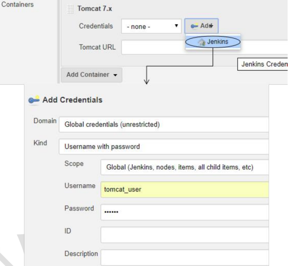This screenshot has width=289, height=266.
Task: Click the Add Credentials heading text
Action: (72, 100)
